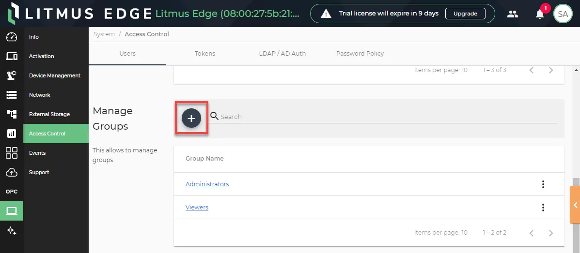Open the analytics bar chart icon
The width and height of the screenshot is (580, 253).
[x=12, y=134]
